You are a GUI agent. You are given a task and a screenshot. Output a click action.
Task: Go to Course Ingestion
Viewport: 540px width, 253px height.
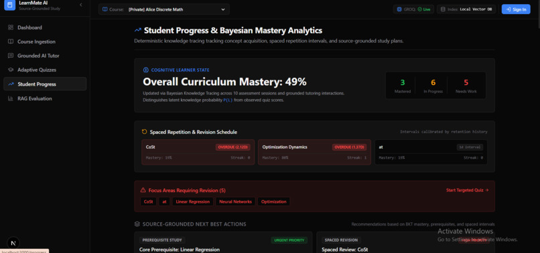pyautogui.click(x=45, y=41)
